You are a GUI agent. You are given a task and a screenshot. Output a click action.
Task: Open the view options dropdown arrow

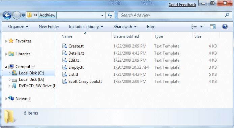pyautogui.click(x=201, y=27)
